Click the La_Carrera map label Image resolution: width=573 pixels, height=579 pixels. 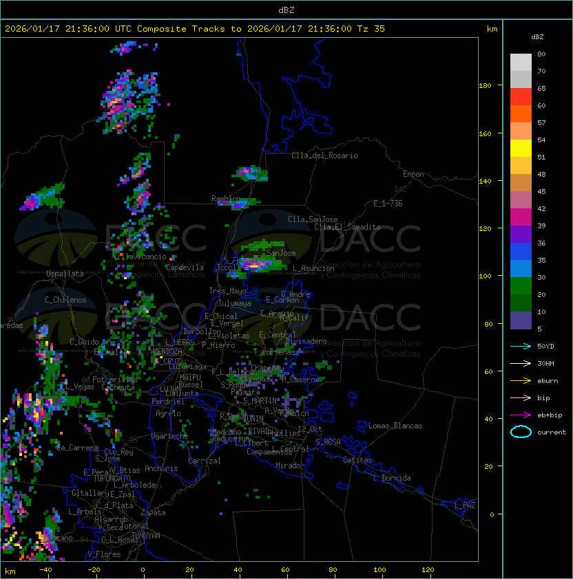click(77, 448)
